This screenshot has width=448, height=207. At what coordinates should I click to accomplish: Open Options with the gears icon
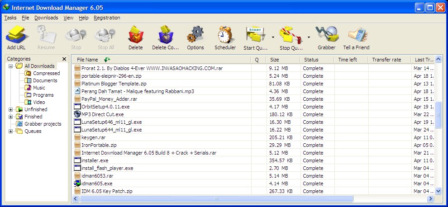pos(195,34)
